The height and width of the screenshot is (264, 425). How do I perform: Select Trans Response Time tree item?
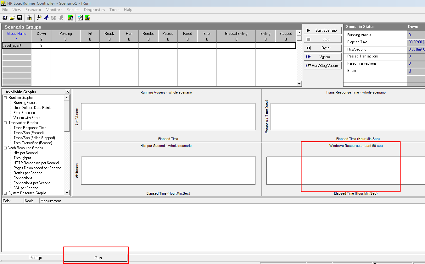[30, 128]
